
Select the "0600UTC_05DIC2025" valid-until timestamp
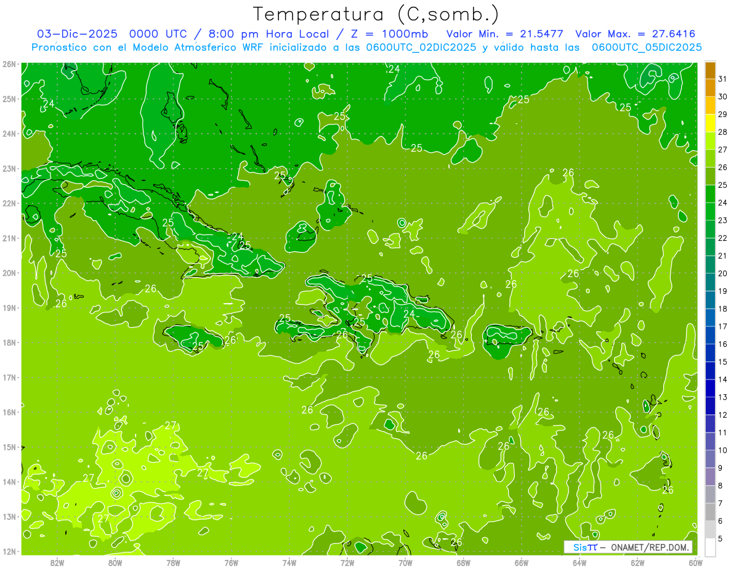coord(646,47)
